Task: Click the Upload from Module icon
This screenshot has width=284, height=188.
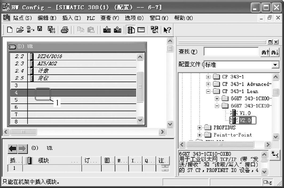Action: [117, 30]
